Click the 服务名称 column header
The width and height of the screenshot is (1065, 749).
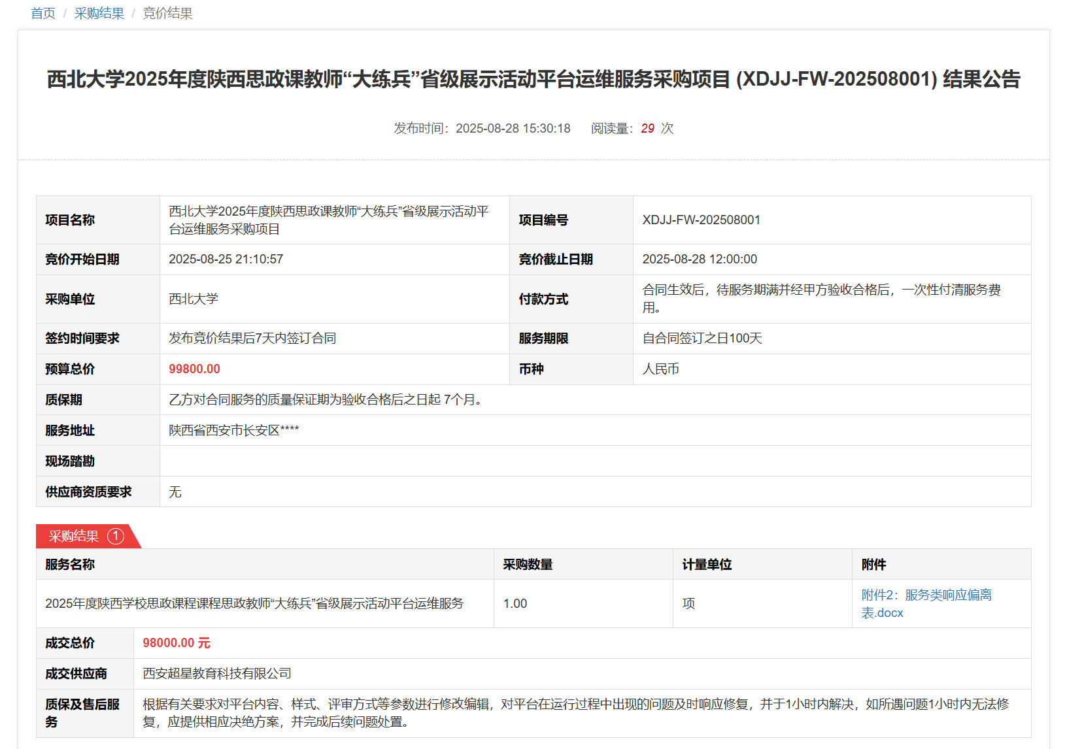coord(70,565)
